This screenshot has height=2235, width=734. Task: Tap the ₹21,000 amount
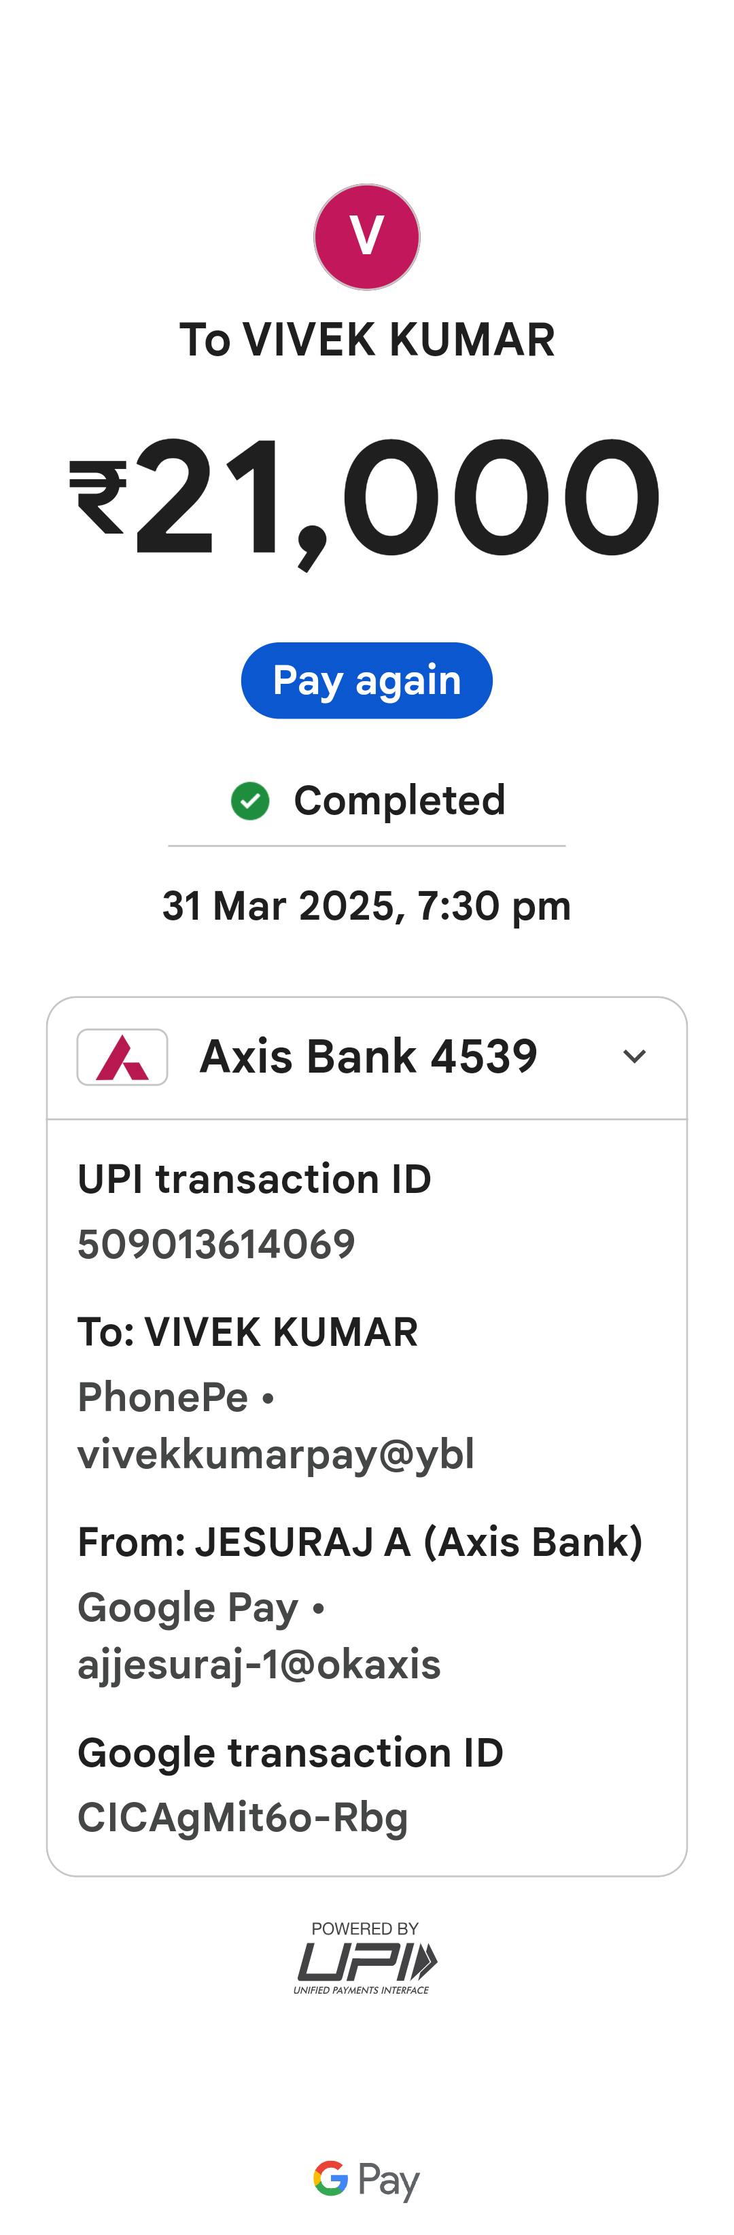click(366, 498)
